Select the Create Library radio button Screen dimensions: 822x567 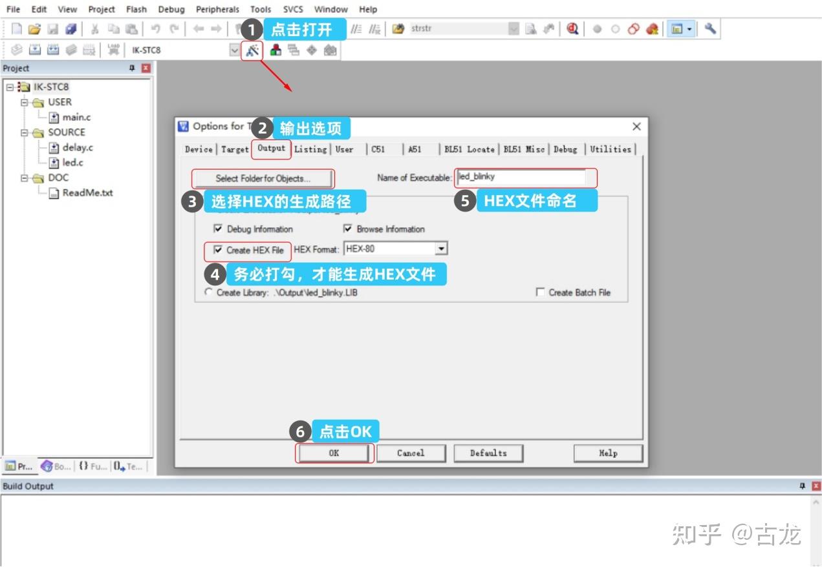(208, 292)
